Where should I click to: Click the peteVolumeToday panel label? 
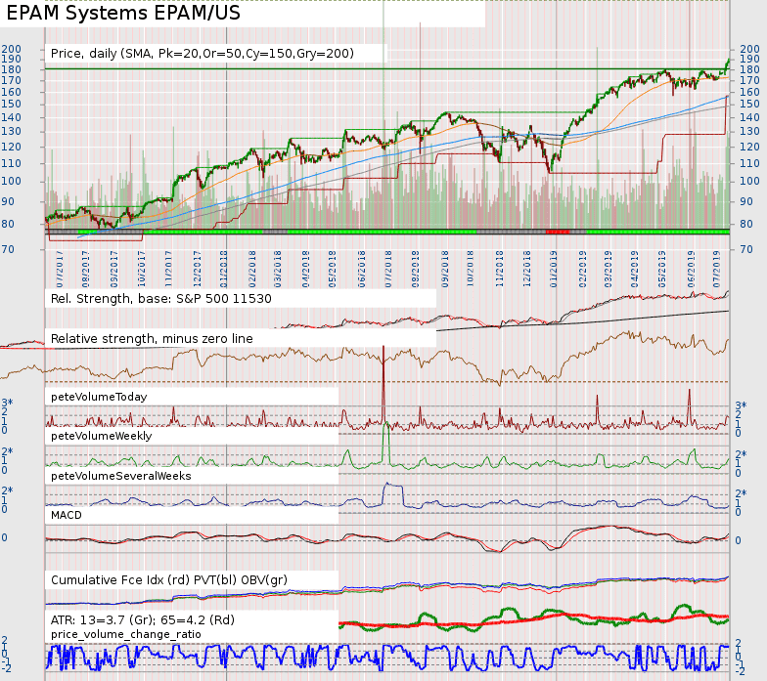tap(99, 397)
